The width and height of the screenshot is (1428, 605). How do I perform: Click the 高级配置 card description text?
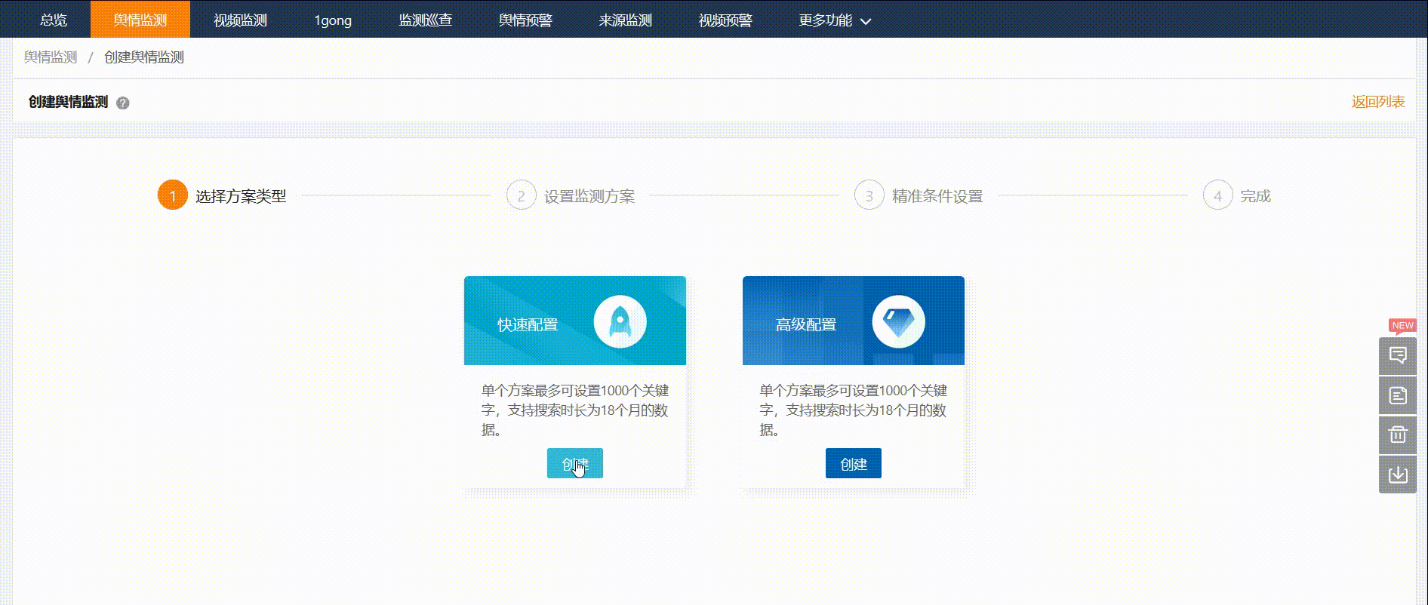pos(854,410)
